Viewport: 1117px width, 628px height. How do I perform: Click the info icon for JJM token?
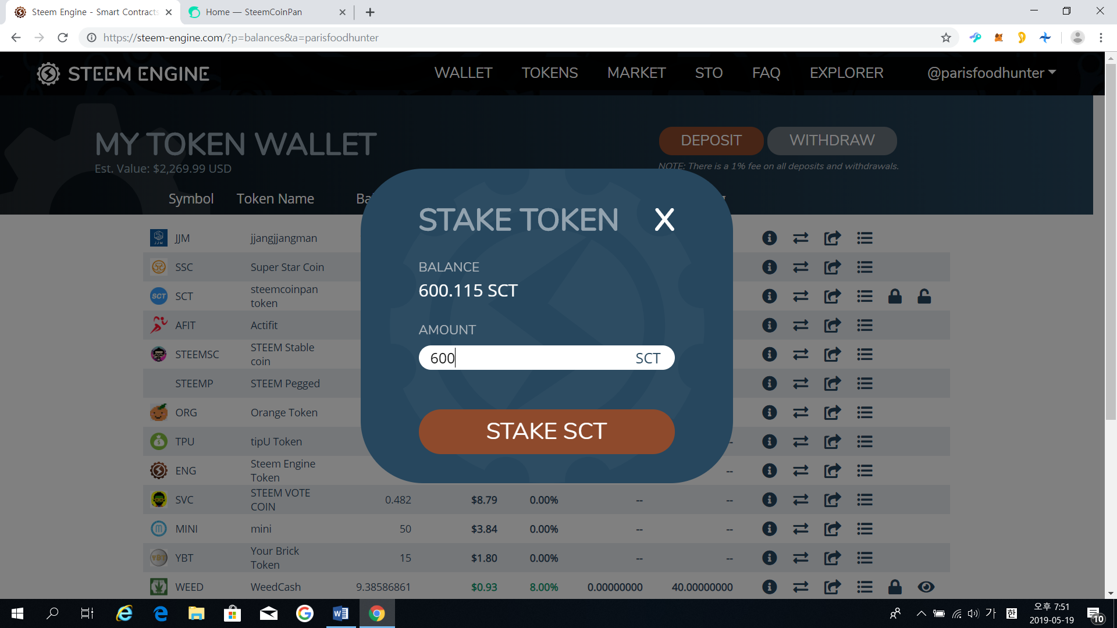(769, 238)
